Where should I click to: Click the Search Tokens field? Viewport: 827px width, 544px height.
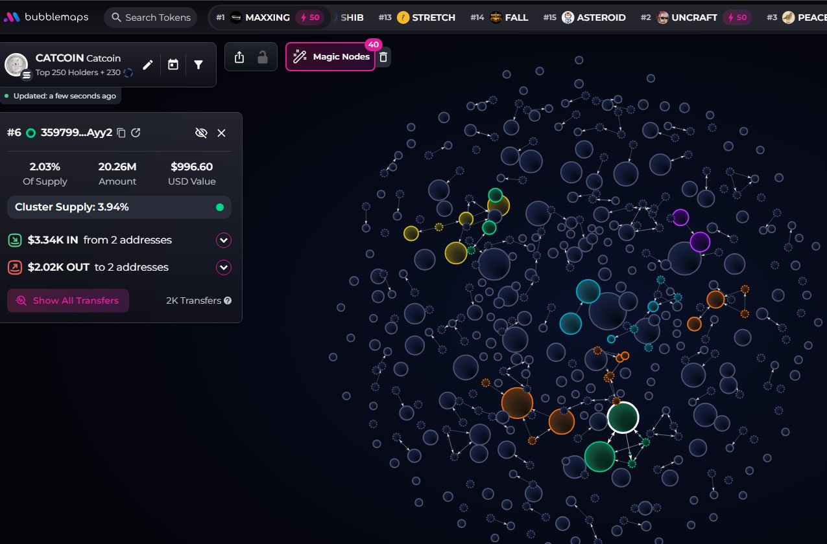point(150,17)
